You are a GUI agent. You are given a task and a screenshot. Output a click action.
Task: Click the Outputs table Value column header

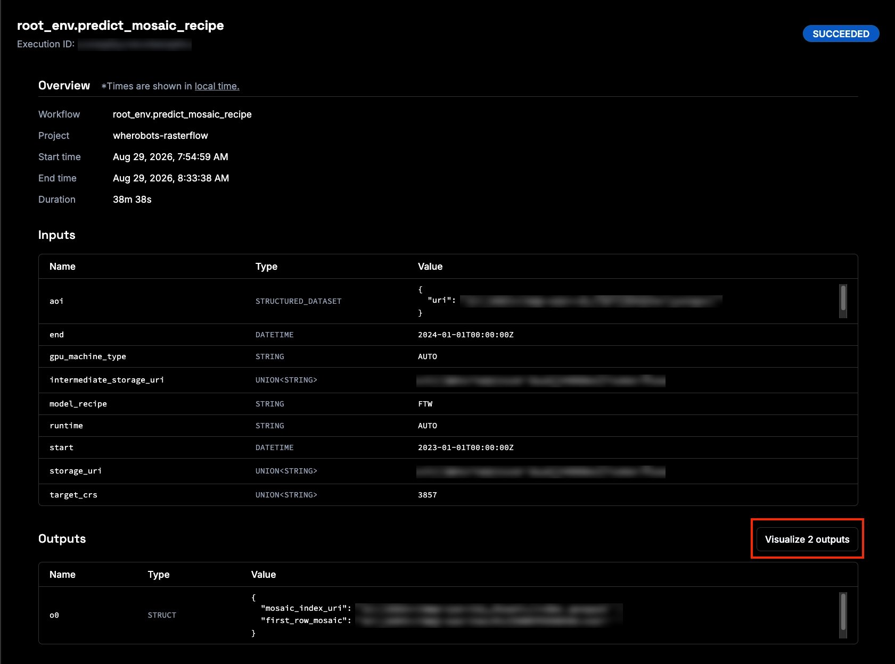(x=264, y=575)
